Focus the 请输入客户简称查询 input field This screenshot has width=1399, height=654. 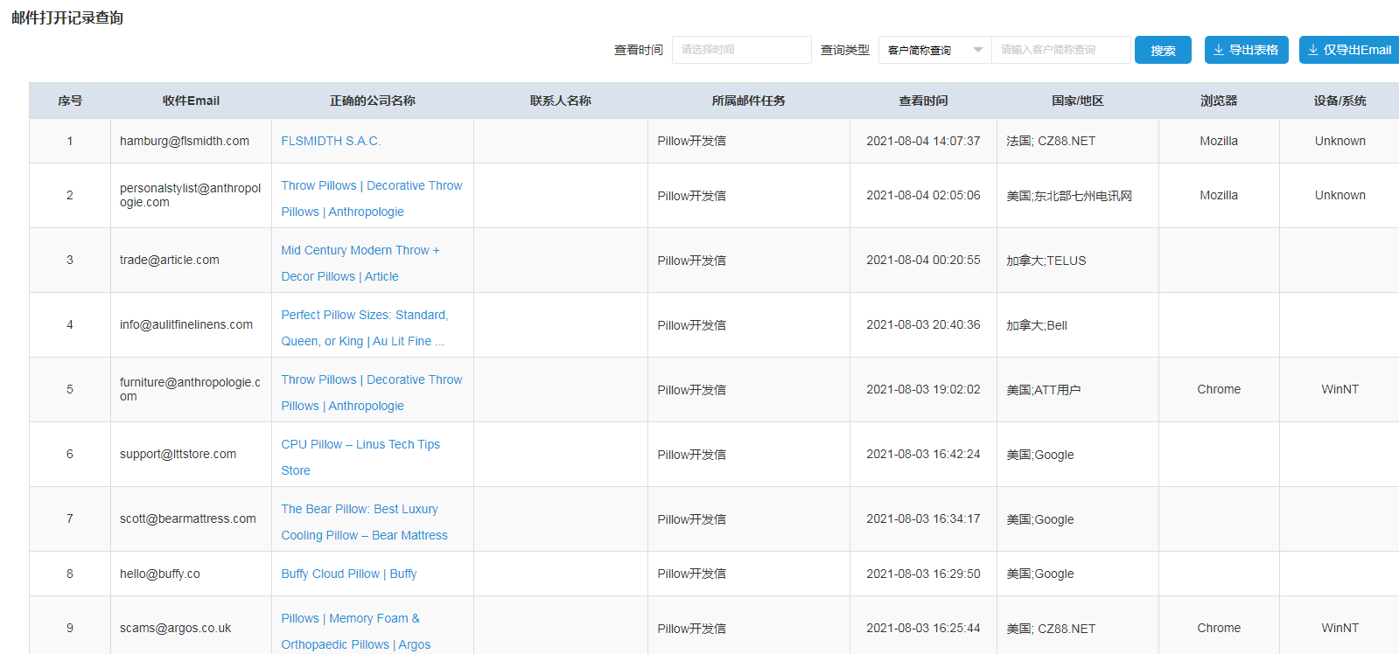pos(1061,50)
